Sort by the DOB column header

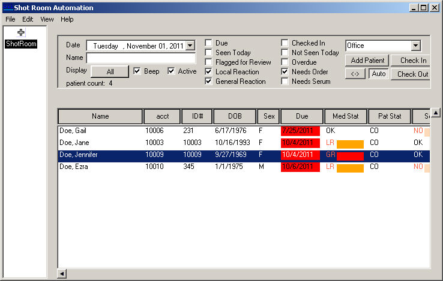pos(235,116)
